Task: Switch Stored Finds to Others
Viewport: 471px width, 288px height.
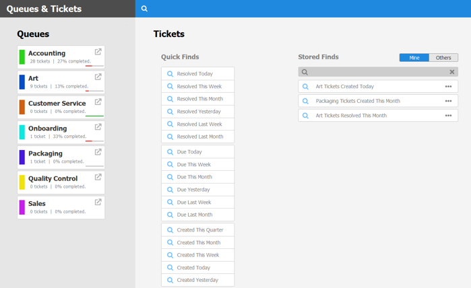Action: (x=443, y=58)
